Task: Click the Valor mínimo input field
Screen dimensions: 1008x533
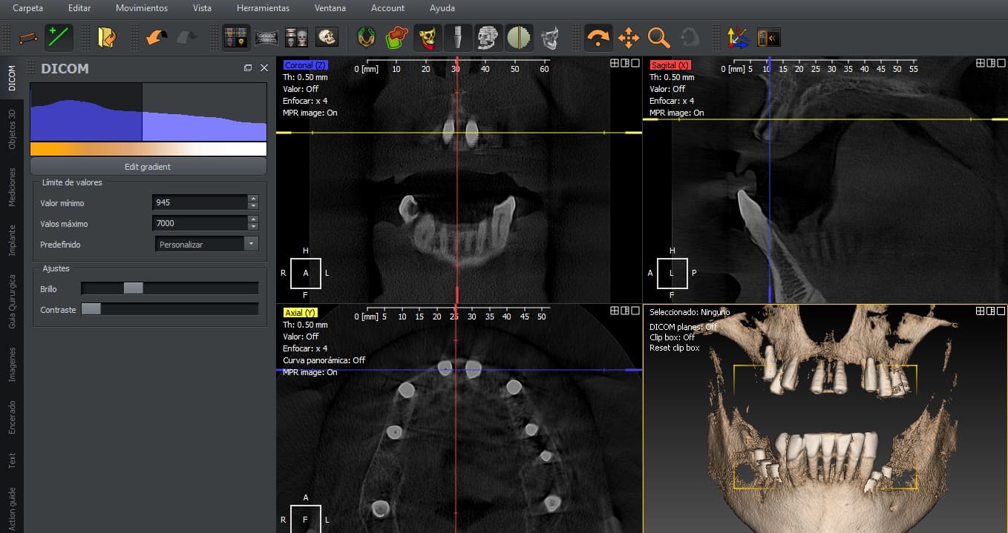Action: [x=199, y=202]
